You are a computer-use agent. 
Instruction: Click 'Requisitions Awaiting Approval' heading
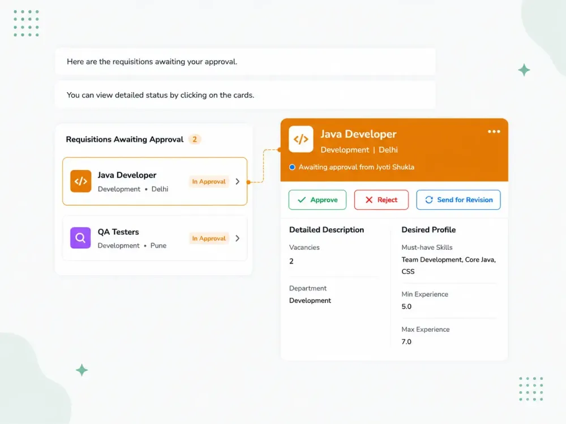(x=125, y=139)
